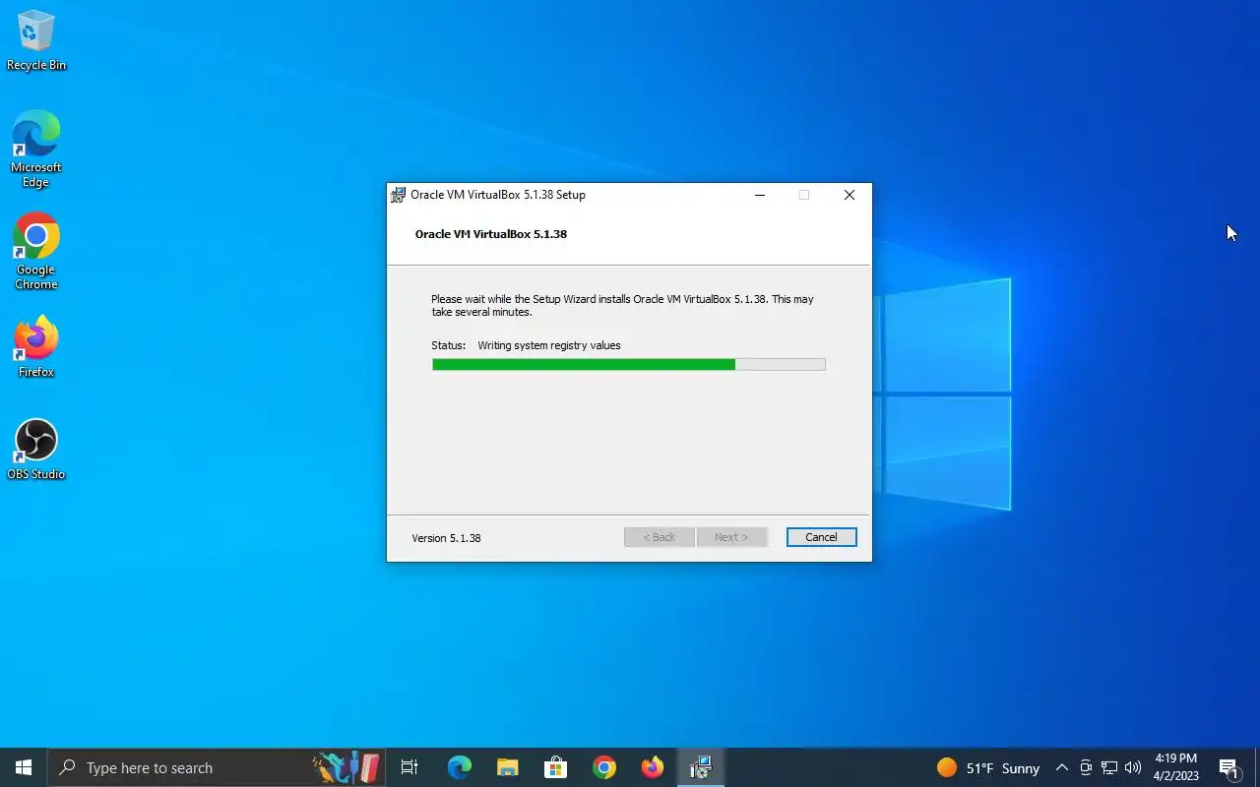Screen dimensions: 1260x787
Task: Open the Windows Start menu
Action: click(24, 767)
